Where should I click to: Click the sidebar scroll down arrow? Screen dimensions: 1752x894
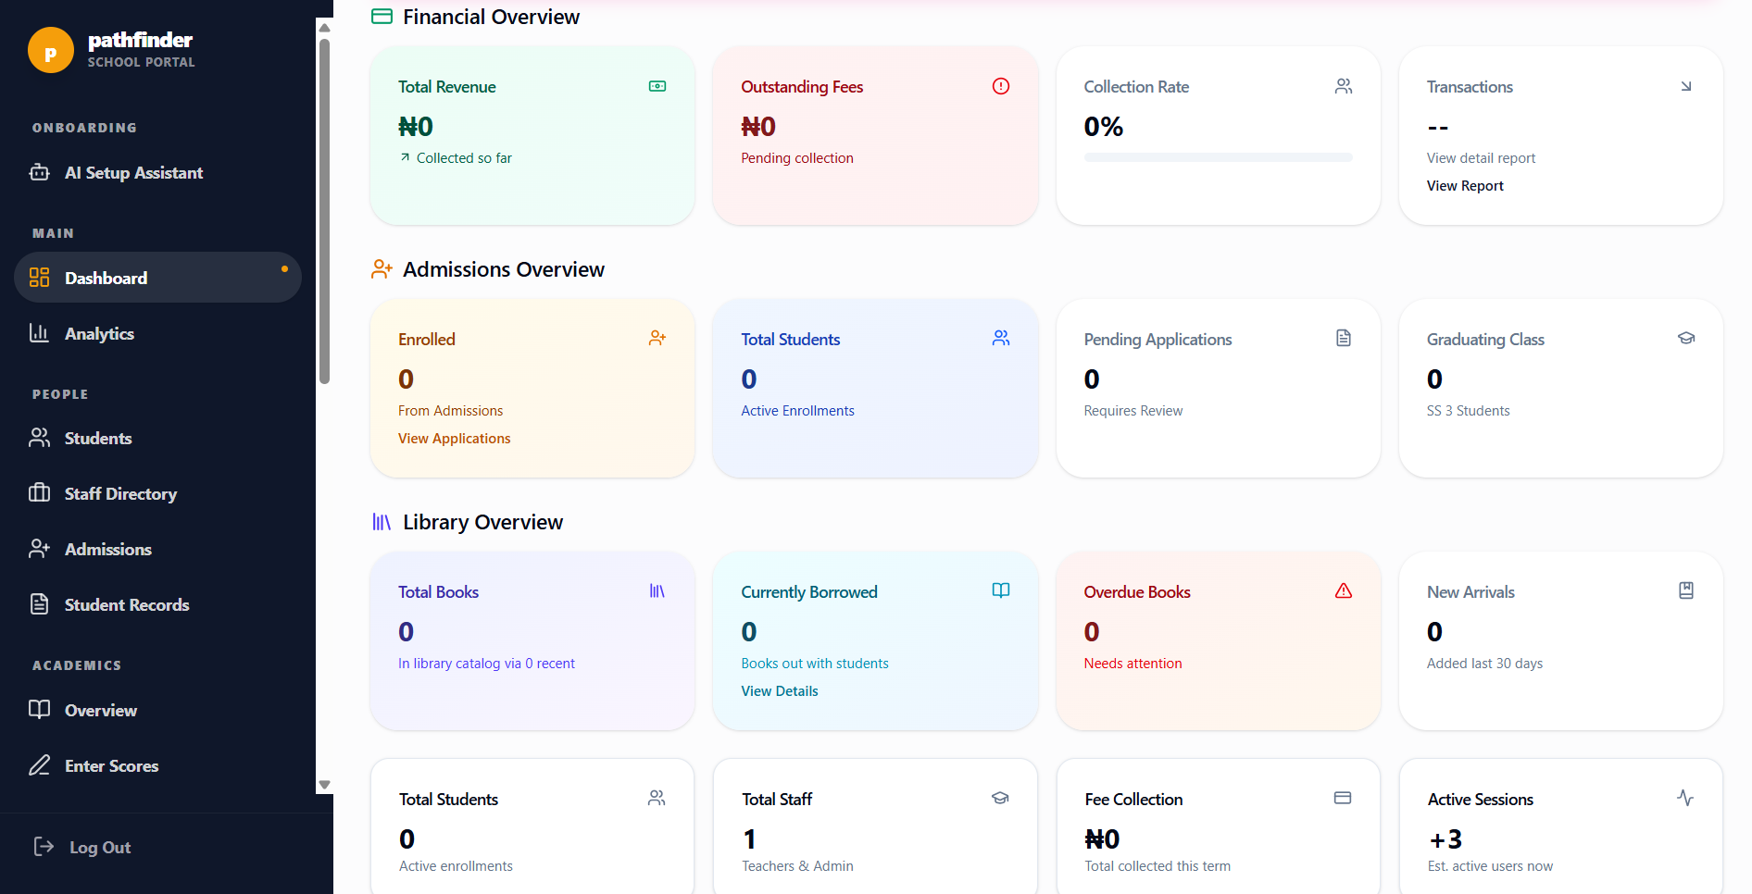[x=324, y=785]
